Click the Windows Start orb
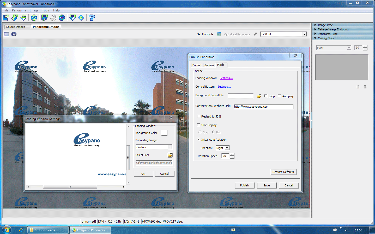Image resolution: width=375 pixels, height=234 pixels. [7, 230]
